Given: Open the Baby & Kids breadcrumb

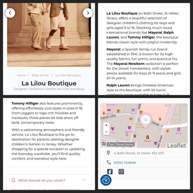Looking at the screenshot, I should coord(40,75).
